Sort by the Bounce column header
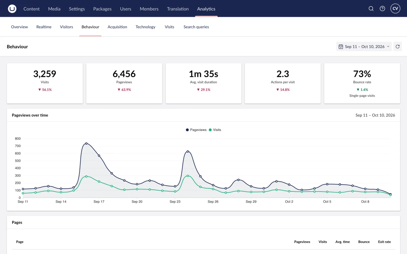 (x=364, y=242)
